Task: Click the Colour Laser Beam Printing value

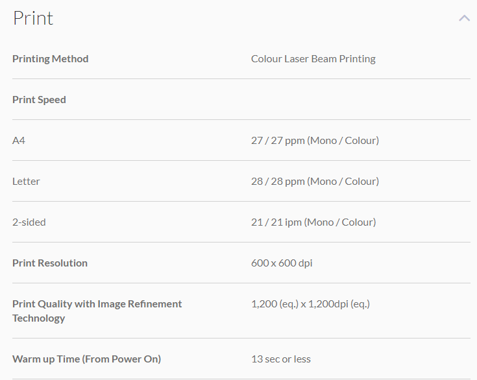Action: pyautogui.click(x=313, y=59)
